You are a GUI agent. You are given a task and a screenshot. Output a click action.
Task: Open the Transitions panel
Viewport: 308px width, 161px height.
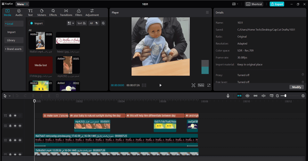(x=66, y=12)
